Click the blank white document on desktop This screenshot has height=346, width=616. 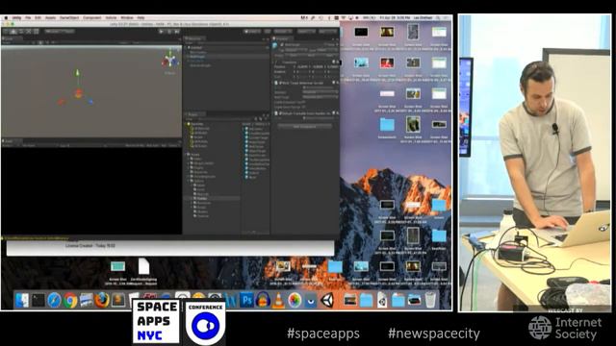[143, 266]
